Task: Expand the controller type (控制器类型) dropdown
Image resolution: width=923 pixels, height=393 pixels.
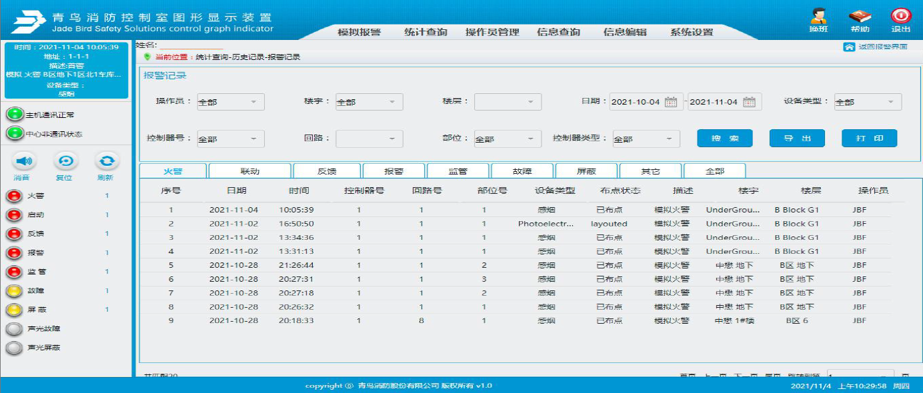Action: point(646,139)
